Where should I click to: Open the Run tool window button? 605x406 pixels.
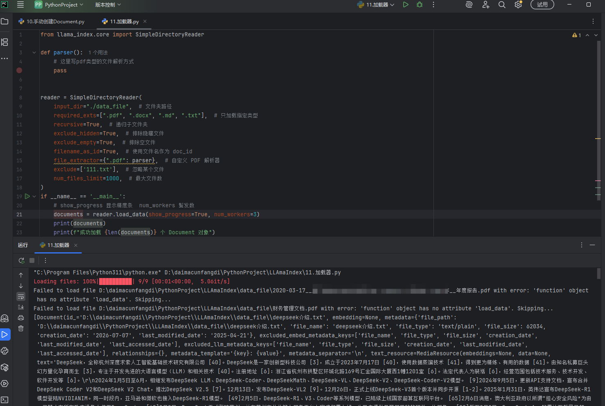coord(5,334)
